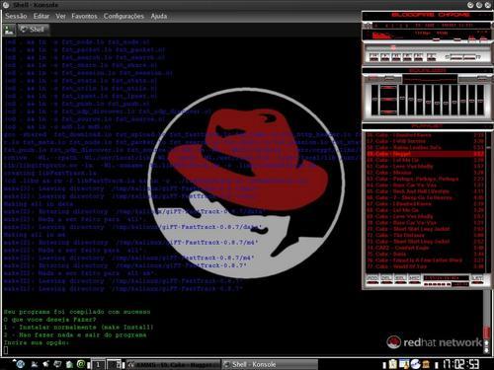This screenshot has height=370, width=494.
Task: Click the '2 - Nao fazer nada' option line
Action: pos(75,335)
